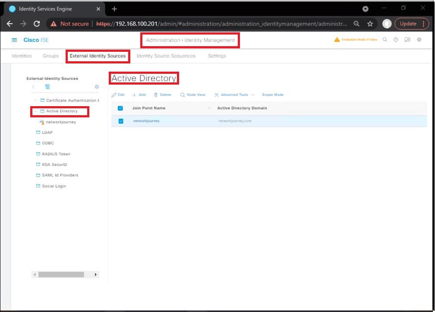The height and width of the screenshot is (312, 435).
Task: Expand Certificate Authentication Profile tree node
Action: [x=35, y=101]
